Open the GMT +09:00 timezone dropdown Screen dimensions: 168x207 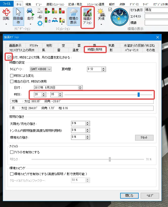(40, 69)
